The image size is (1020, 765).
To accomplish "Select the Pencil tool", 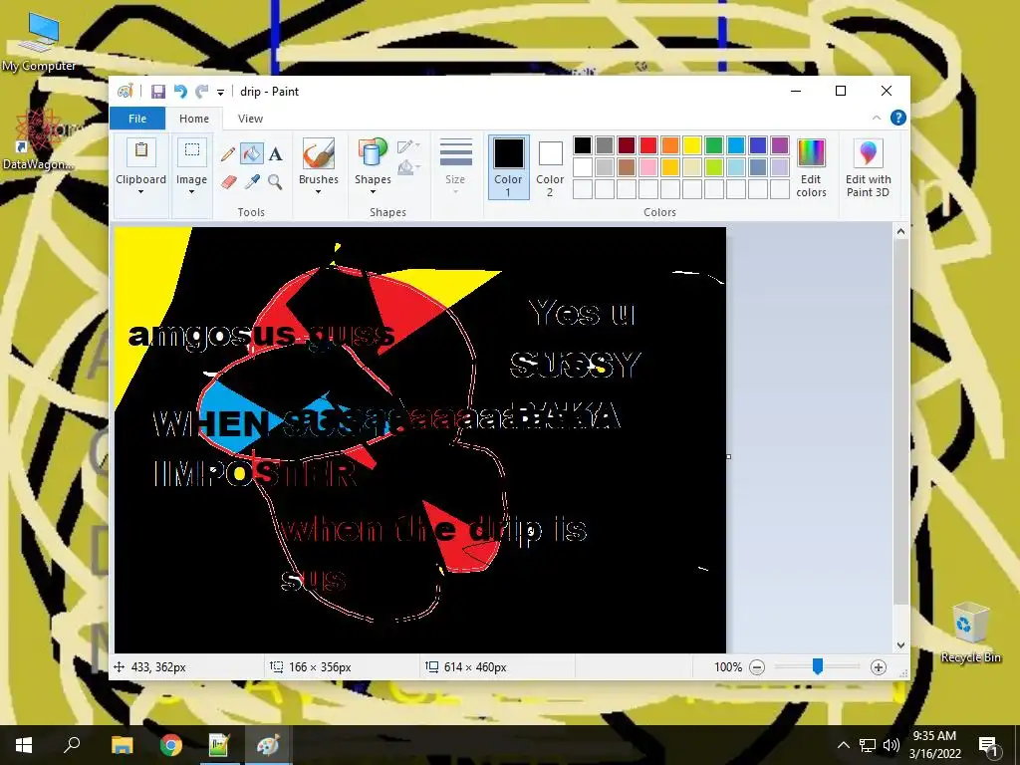I will tap(228, 154).
